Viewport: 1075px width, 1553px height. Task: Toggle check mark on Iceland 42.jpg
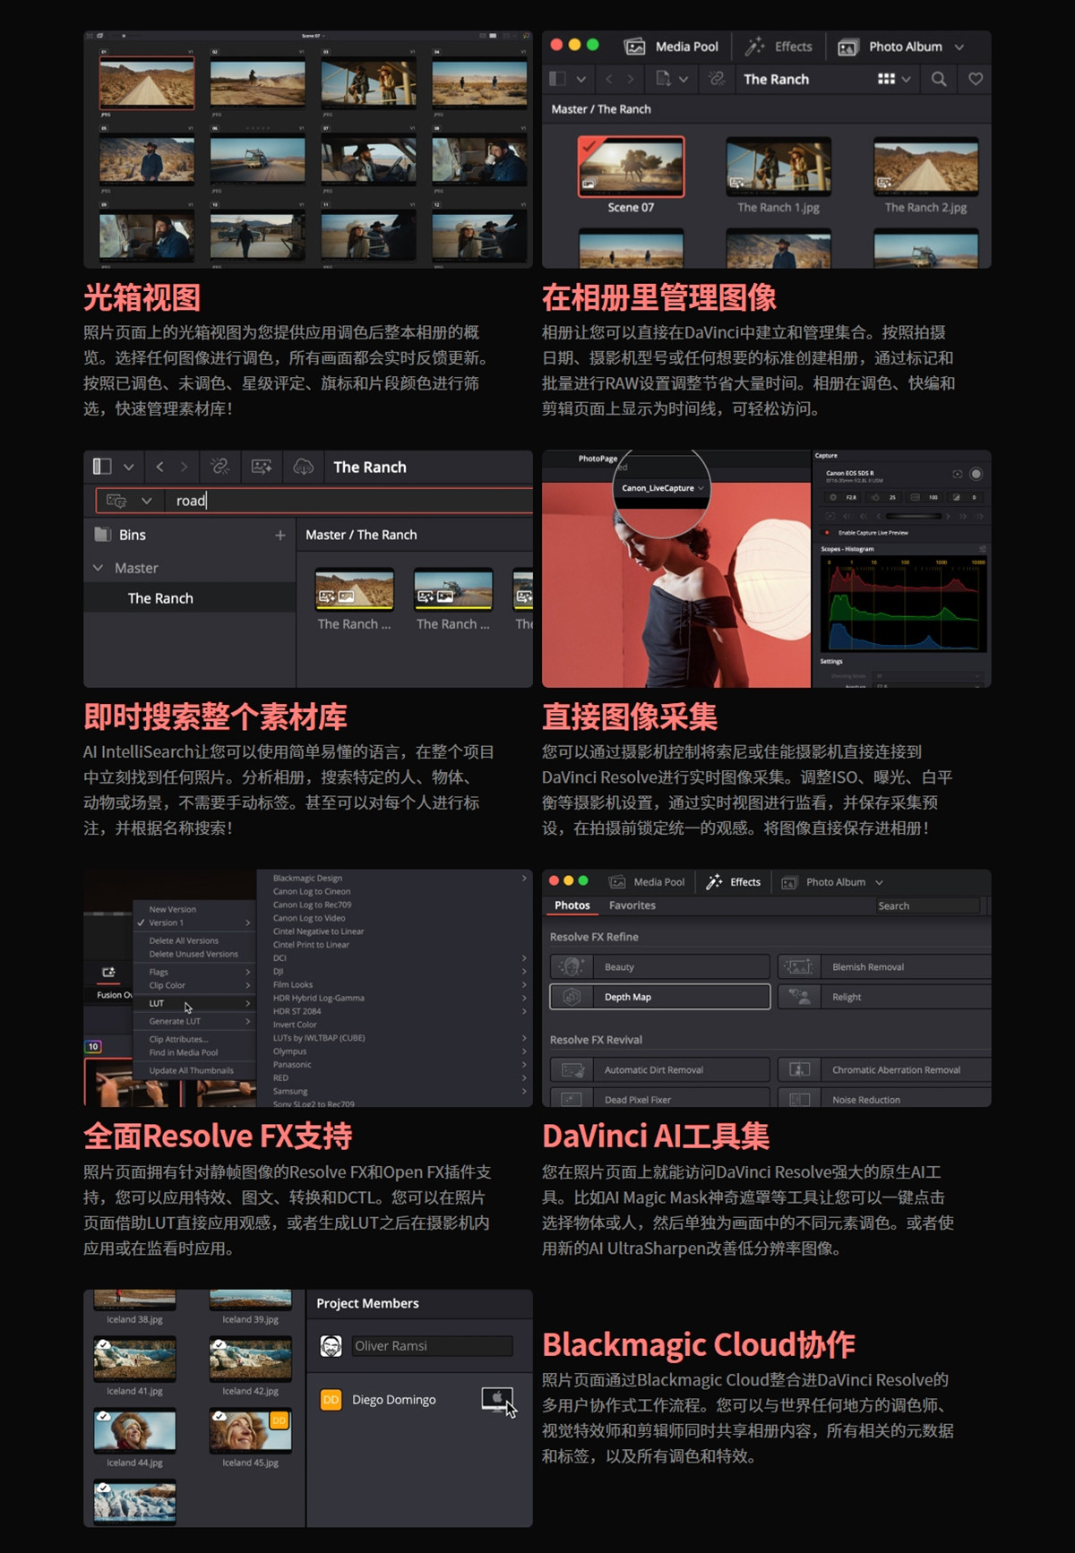219,1343
